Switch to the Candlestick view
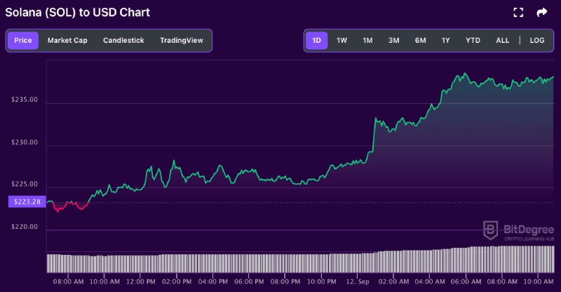 [123, 41]
